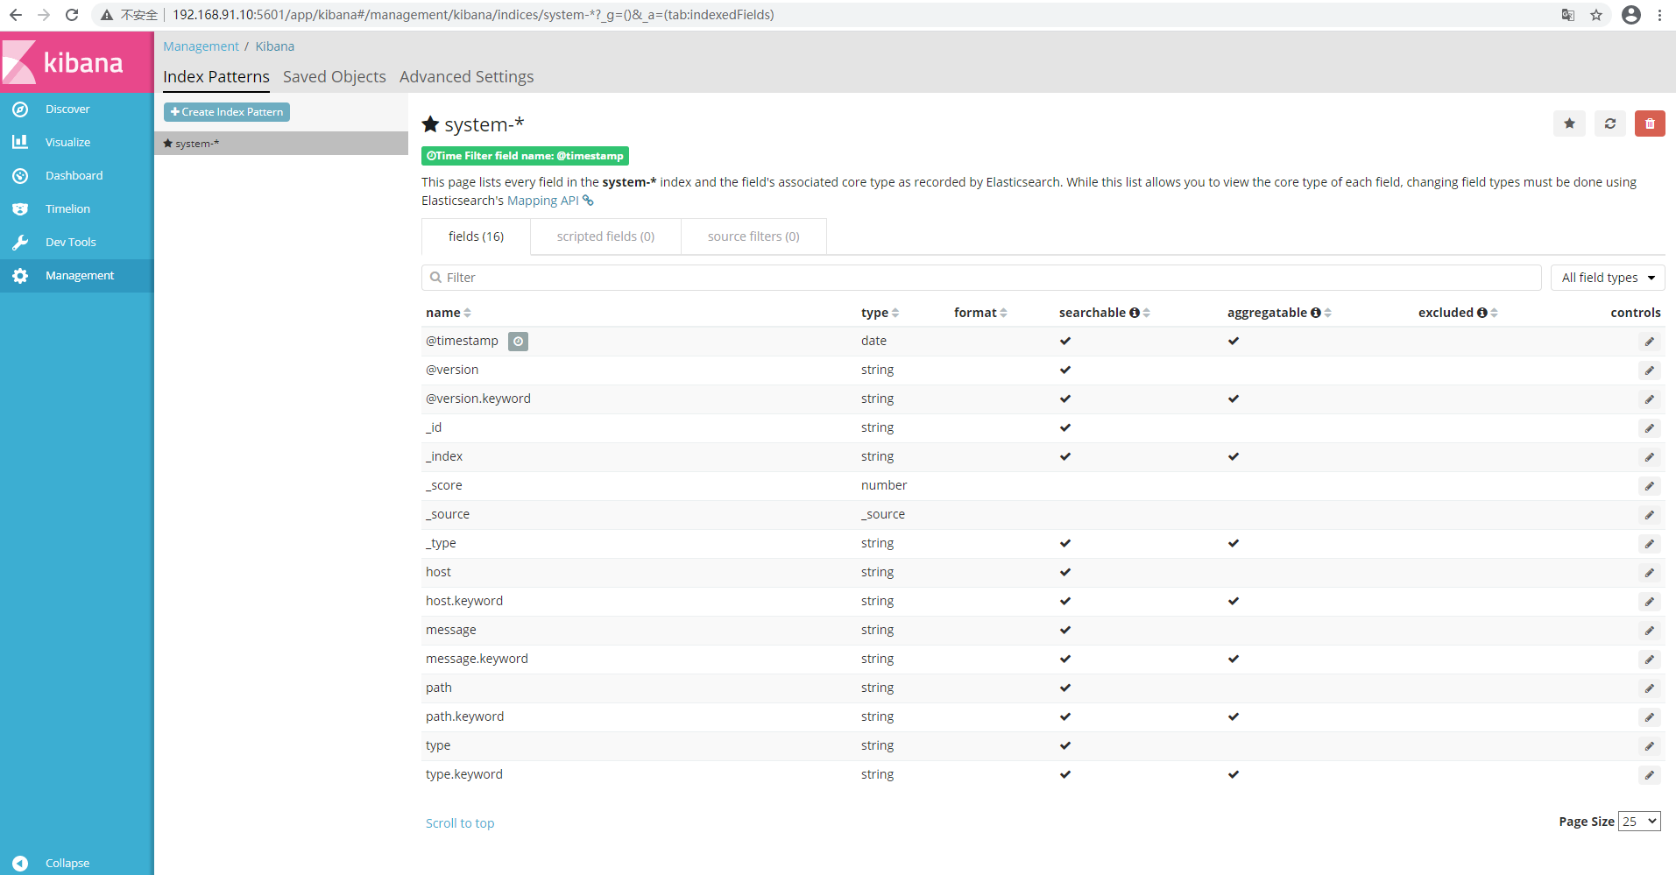The height and width of the screenshot is (875, 1676).
Task: Open the Discover compass icon in sidebar
Action: point(20,109)
